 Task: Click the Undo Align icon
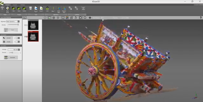pos(59,10)
